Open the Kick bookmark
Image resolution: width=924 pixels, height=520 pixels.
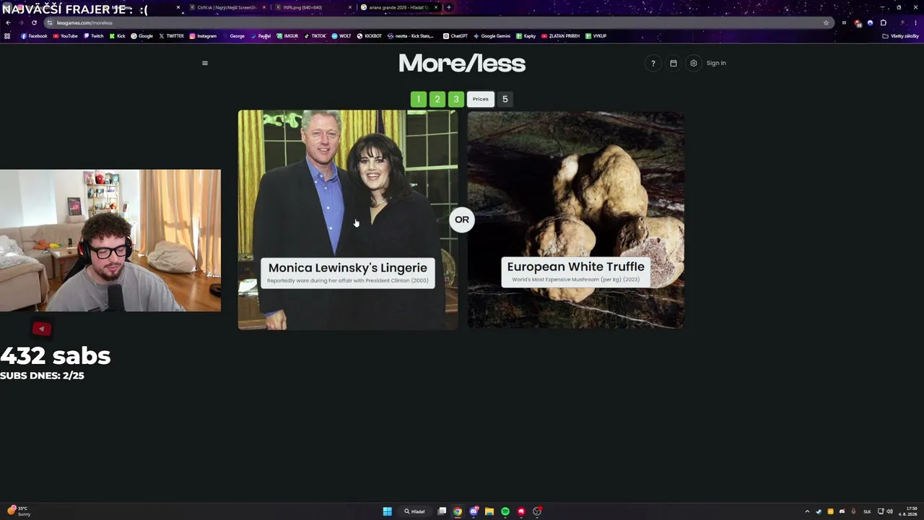[117, 36]
